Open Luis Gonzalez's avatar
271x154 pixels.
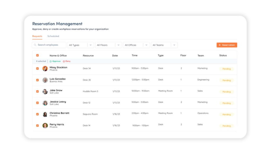click(45, 80)
